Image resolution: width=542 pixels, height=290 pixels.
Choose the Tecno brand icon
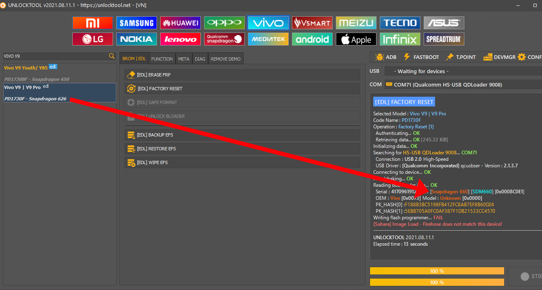click(400, 23)
